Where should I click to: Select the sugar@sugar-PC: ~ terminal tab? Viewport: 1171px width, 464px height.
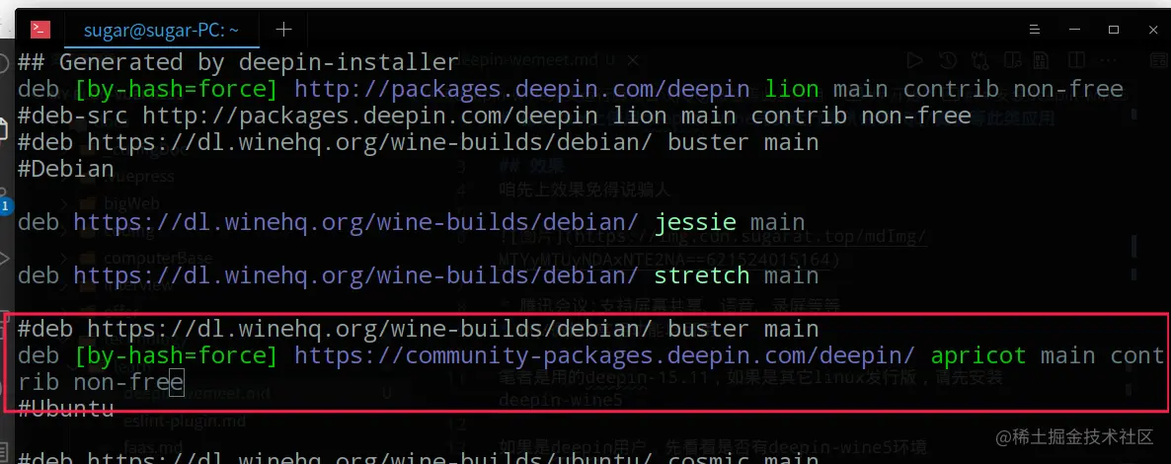tap(161, 30)
